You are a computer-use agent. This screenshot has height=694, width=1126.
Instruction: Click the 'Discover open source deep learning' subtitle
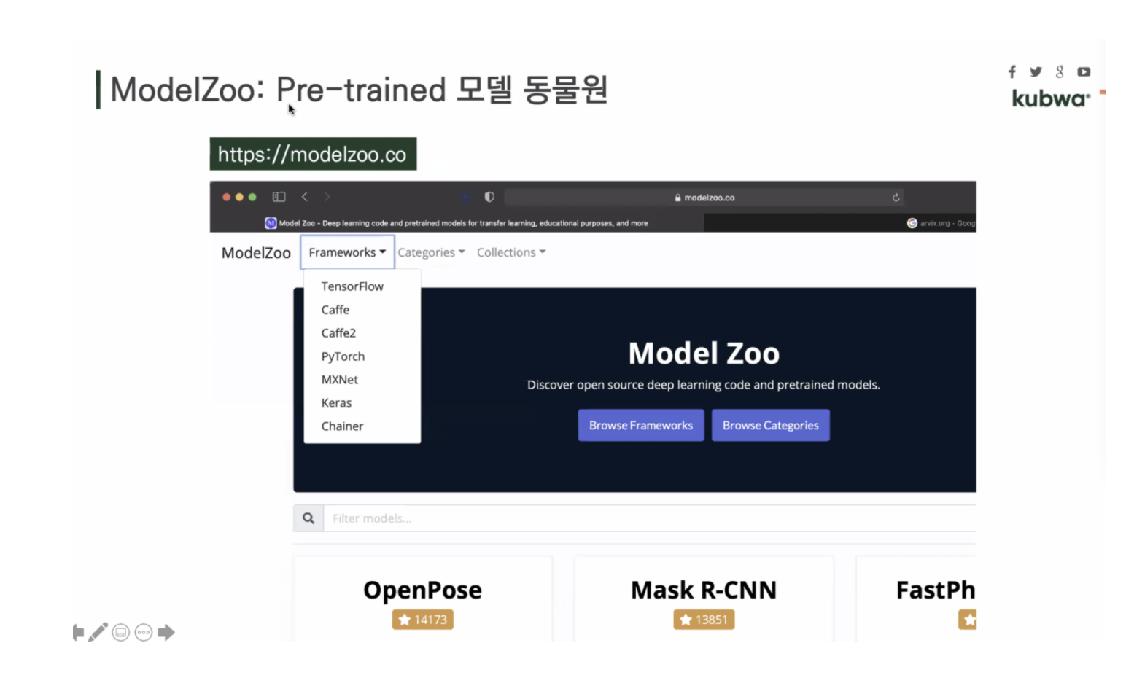(704, 385)
